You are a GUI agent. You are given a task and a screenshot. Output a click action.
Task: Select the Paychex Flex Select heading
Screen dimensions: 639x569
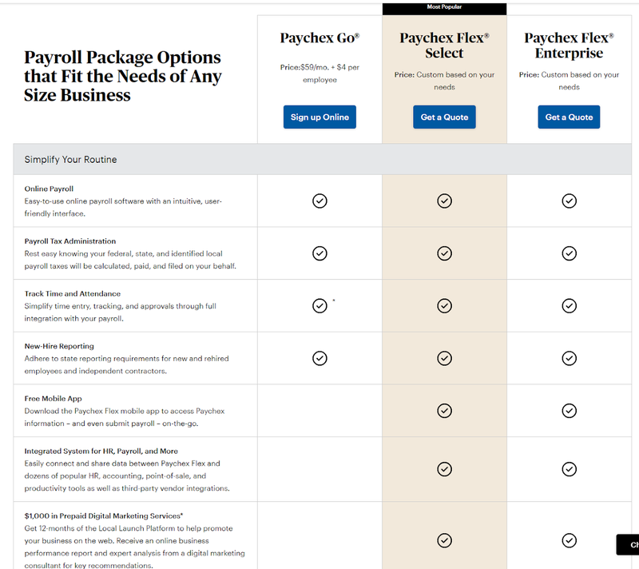[444, 46]
